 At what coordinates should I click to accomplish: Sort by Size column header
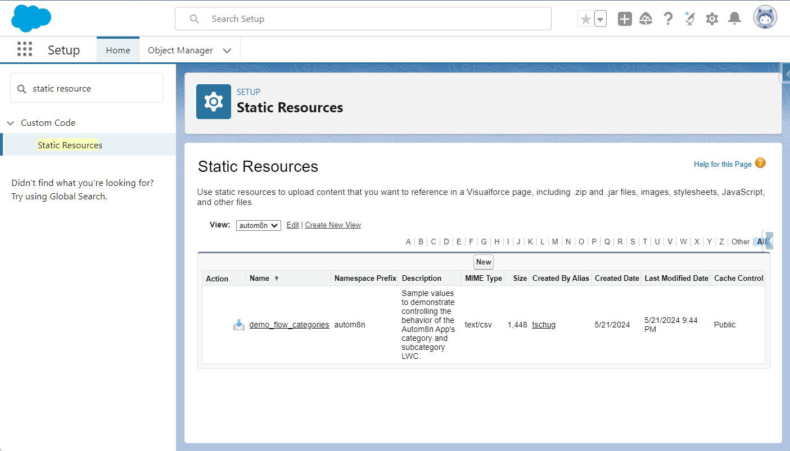pyautogui.click(x=520, y=278)
